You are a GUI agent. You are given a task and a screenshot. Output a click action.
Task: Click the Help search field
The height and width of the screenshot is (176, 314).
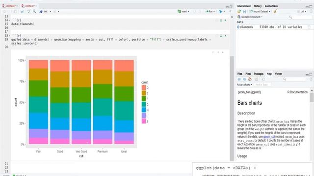pyautogui.click(x=294, y=79)
